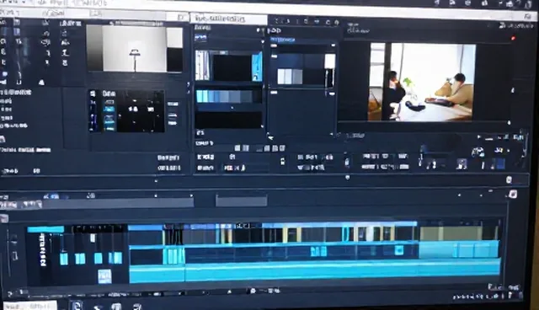Click the square icon at the timeline top-right corner
The height and width of the screenshot is (310, 539).
click(513, 195)
